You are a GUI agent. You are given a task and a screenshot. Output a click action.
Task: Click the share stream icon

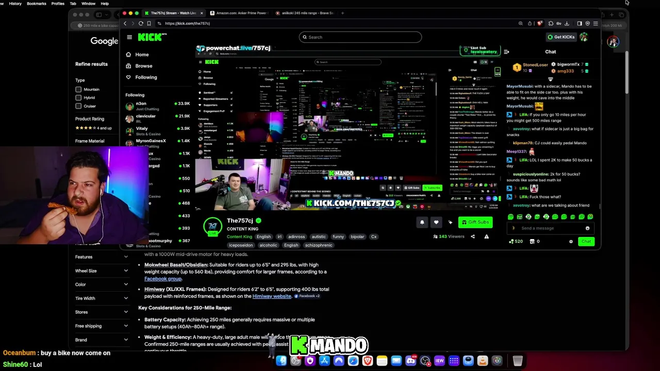[x=472, y=237]
